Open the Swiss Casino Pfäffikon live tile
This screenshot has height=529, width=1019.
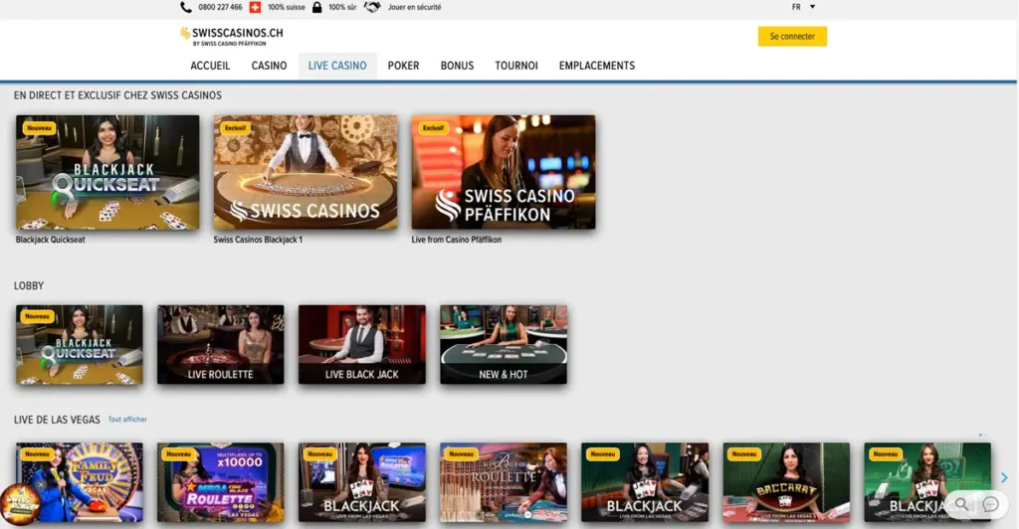(503, 172)
